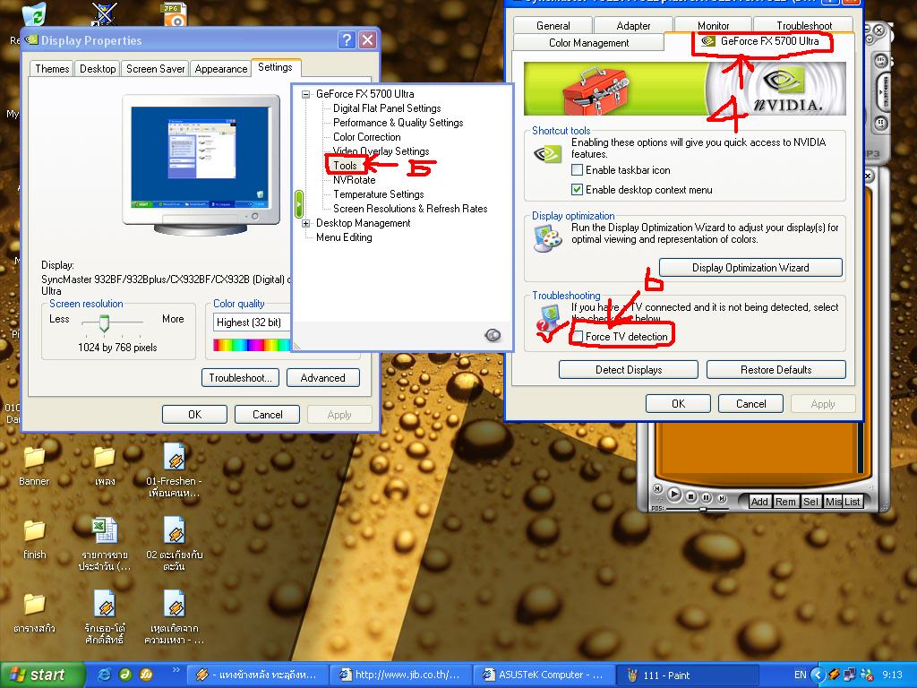Open the รายการขาย Excel file icon
Image resolution: width=917 pixels, height=688 pixels.
106,544
